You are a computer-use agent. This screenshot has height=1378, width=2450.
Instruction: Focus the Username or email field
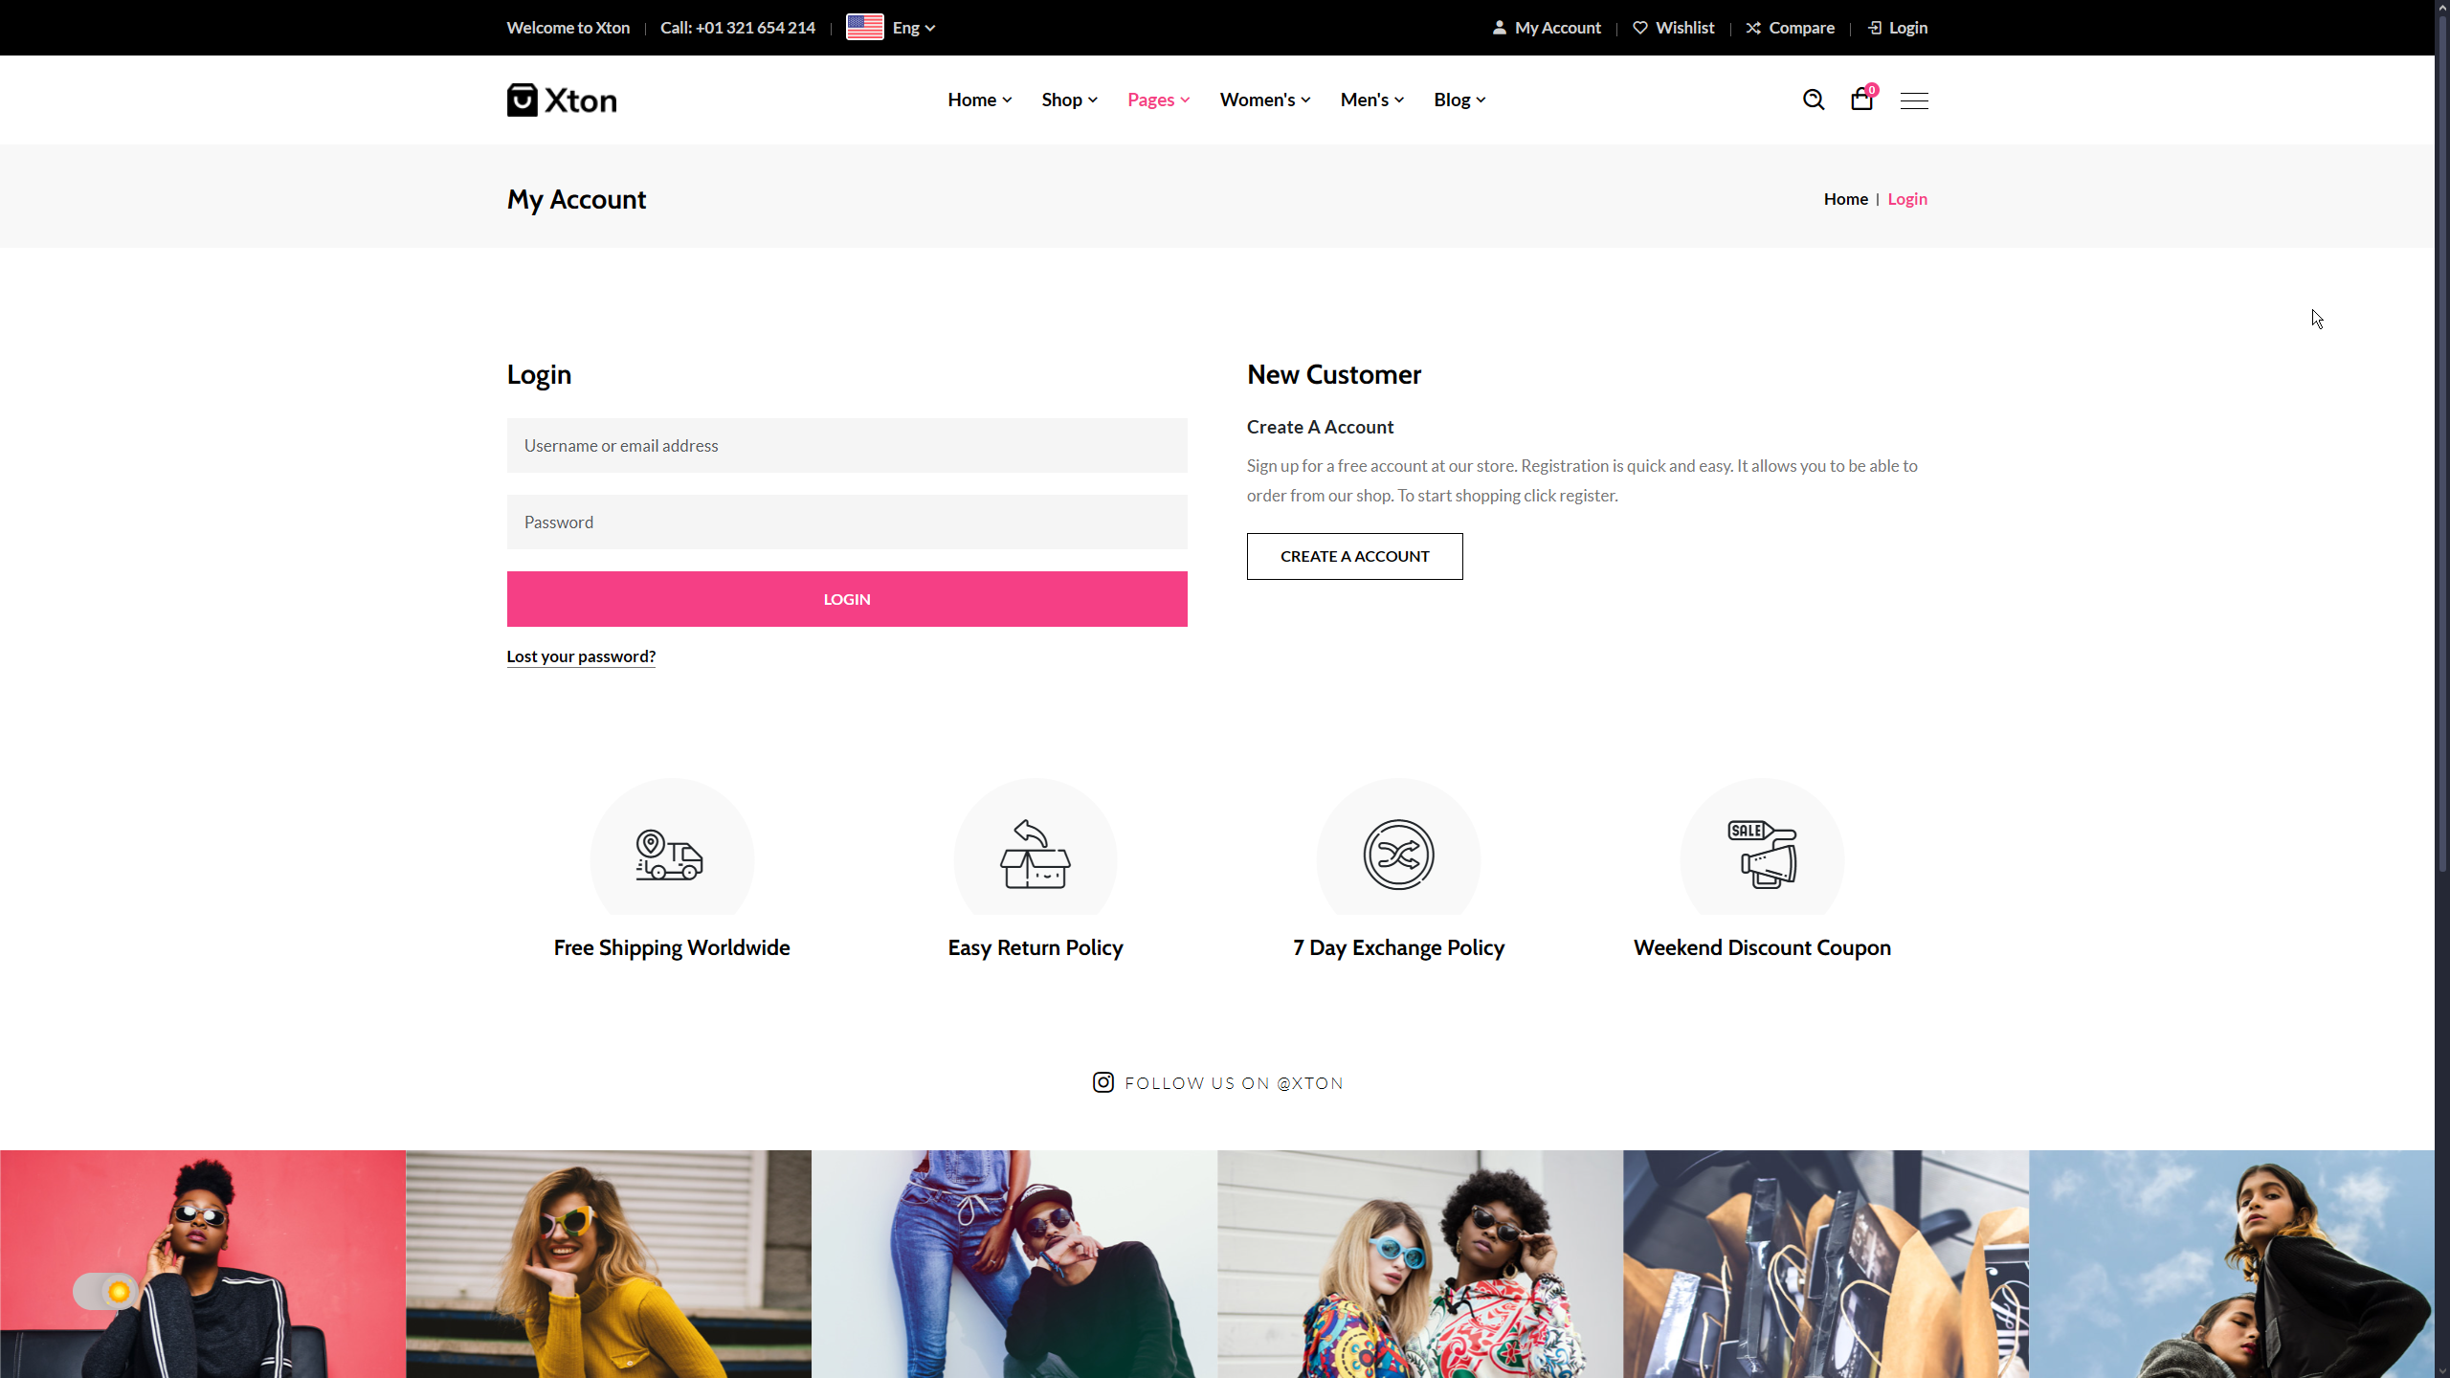coord(847,445)
